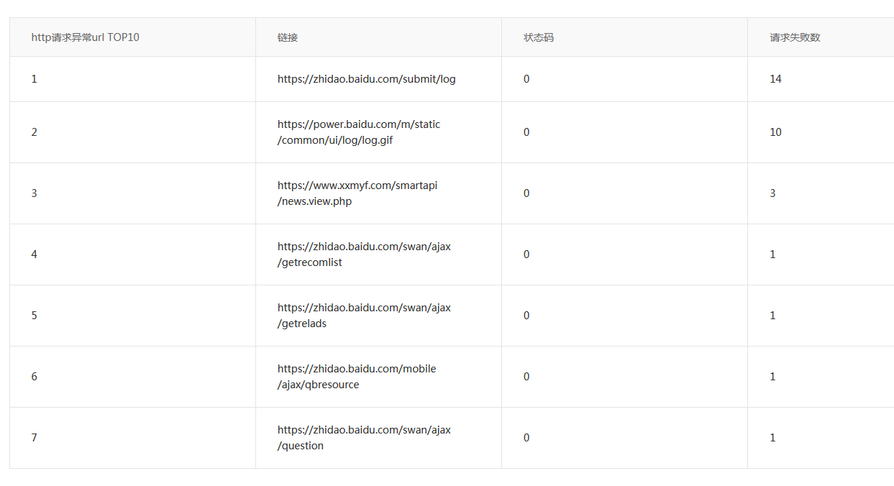Click the failure count 3 cell

772,193
